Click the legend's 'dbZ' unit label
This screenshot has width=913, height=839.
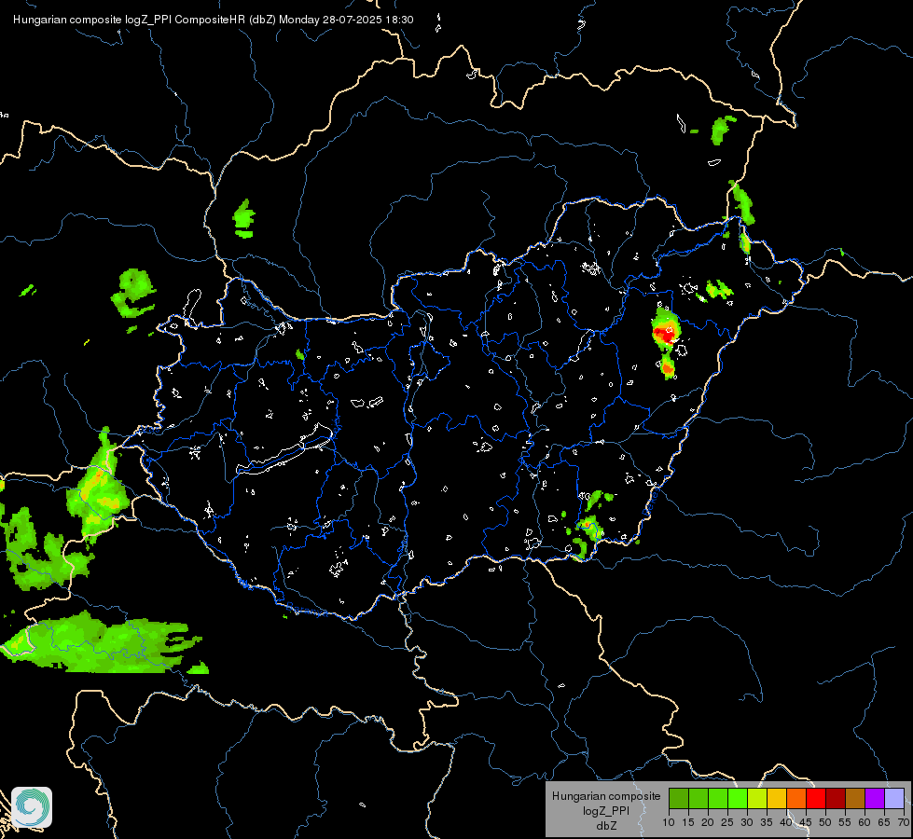606,826
